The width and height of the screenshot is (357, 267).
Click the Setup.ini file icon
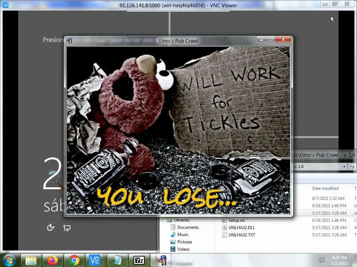[x=224, y=220]
